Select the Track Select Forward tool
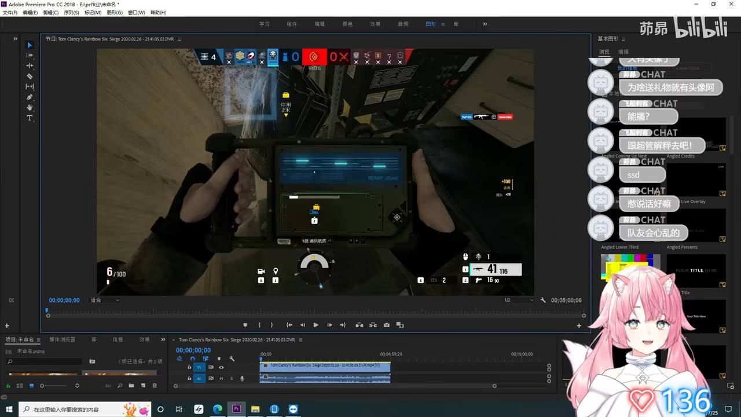This screenshot has width=741, height=417. 30,55
